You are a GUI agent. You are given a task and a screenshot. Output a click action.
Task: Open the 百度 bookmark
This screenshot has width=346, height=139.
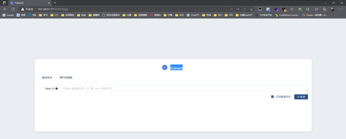coord(21,15)
